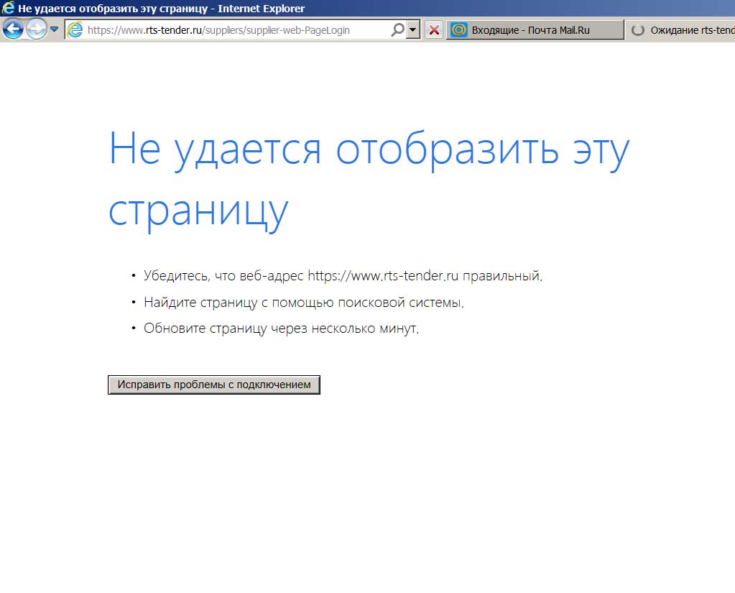The height and width of the screenshot is (593, 735).
Task: Click the line Найдите страницу с помощью поисковой системы
Action: pos(303,302)
